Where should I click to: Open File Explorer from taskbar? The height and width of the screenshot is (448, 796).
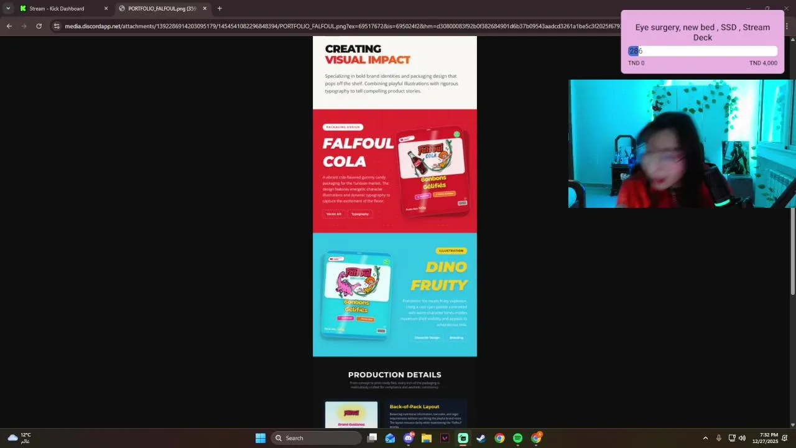pyautogui.click(x=427, y=438)
